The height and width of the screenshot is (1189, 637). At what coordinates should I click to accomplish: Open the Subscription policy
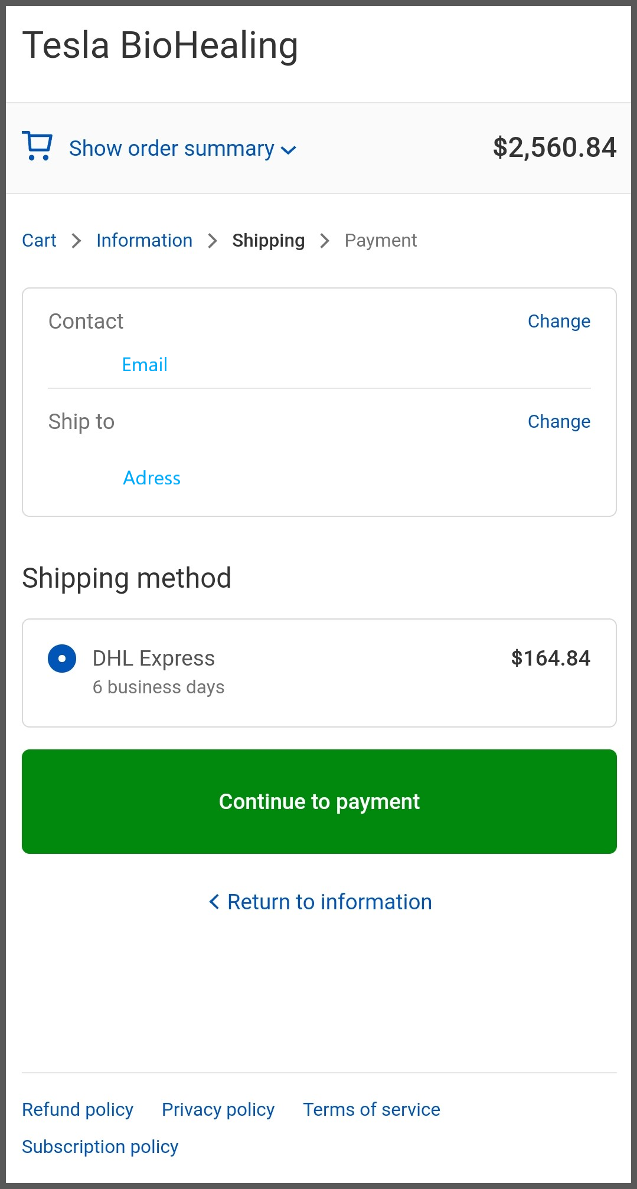100,1147
